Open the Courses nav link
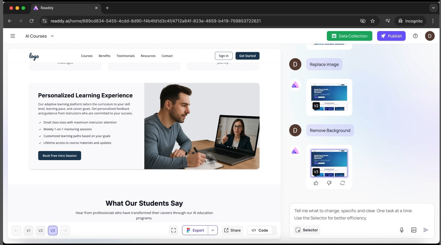The width and height of the screenshot is (441, 245). tap(87, 56)
